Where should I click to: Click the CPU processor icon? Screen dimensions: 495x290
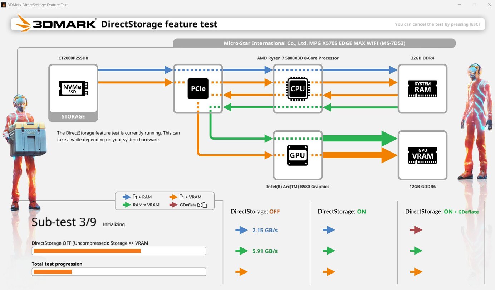tap(298, 88)
